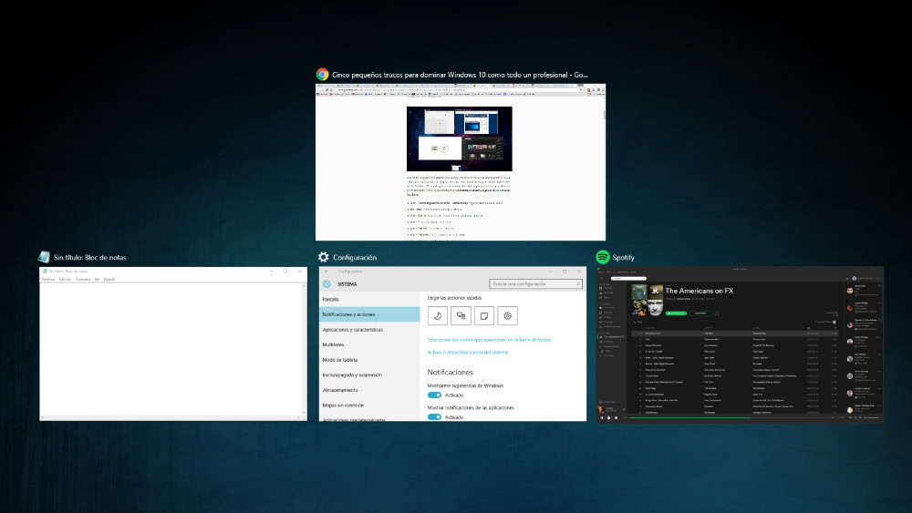This screenshot has width=912, height=513.
Task: Click the 'Buscar una configuración' search field
Action: (535, 284)
